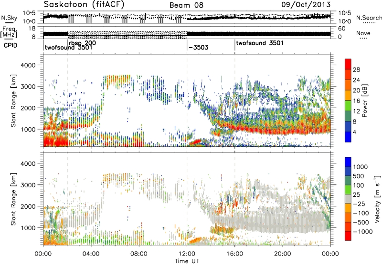Click the '08:00' time axis tick

[139, 254]
